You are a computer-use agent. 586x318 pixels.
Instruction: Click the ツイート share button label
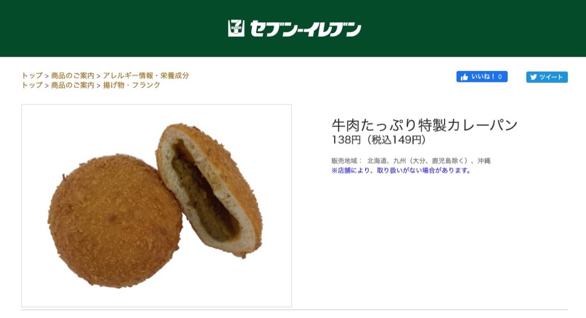(551, 77)
